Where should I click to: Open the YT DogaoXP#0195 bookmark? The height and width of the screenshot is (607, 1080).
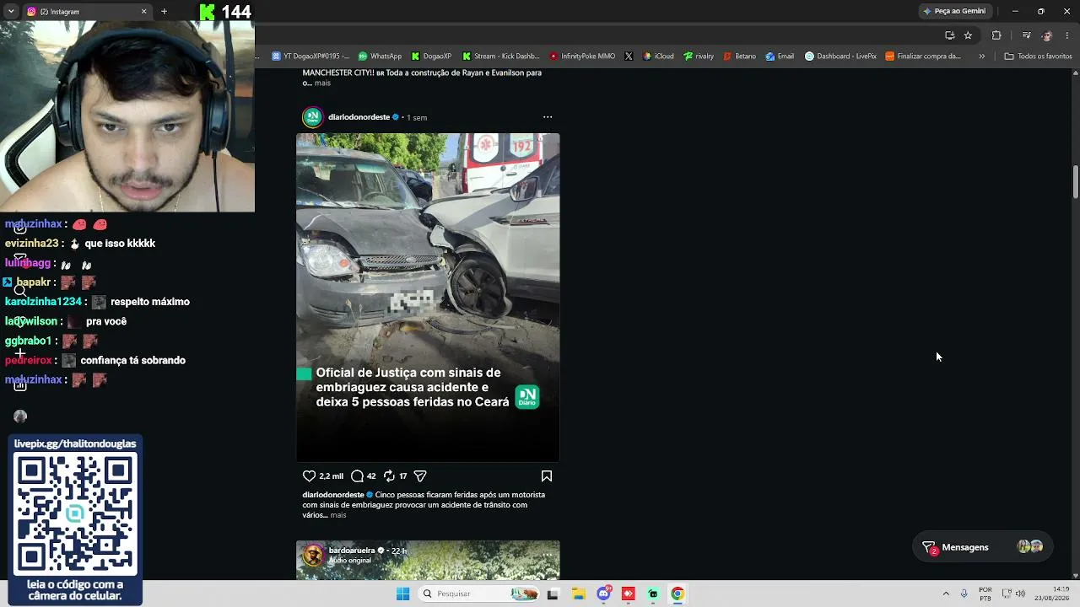[310, 56]
